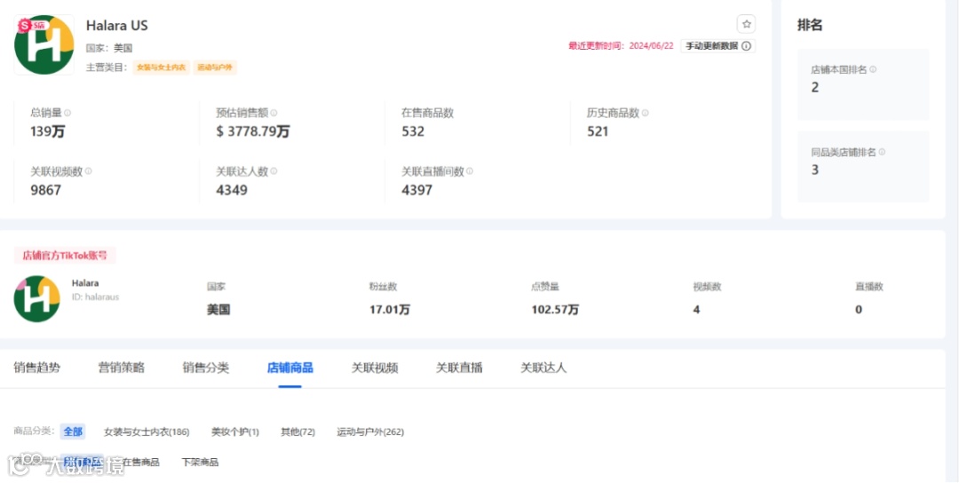
Task: Go to the 关联达人 tab
Action: click(543, 368)
